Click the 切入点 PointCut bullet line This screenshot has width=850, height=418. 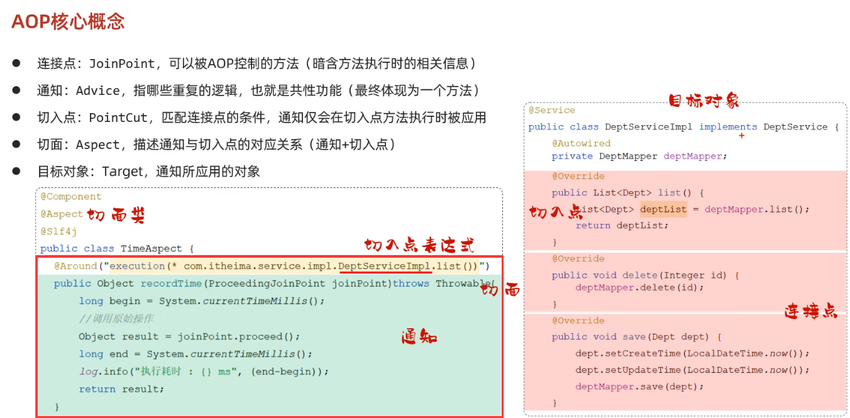tap(262, 118)
